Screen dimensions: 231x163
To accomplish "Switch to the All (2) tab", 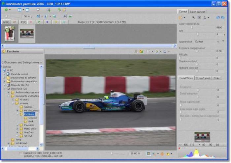I will (x=6, y=22).
